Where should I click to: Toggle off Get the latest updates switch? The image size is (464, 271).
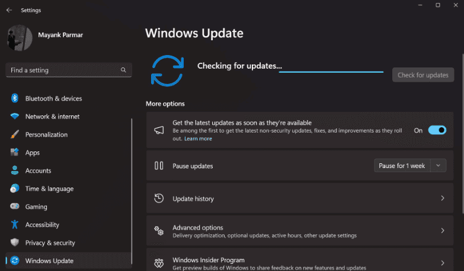437,130
